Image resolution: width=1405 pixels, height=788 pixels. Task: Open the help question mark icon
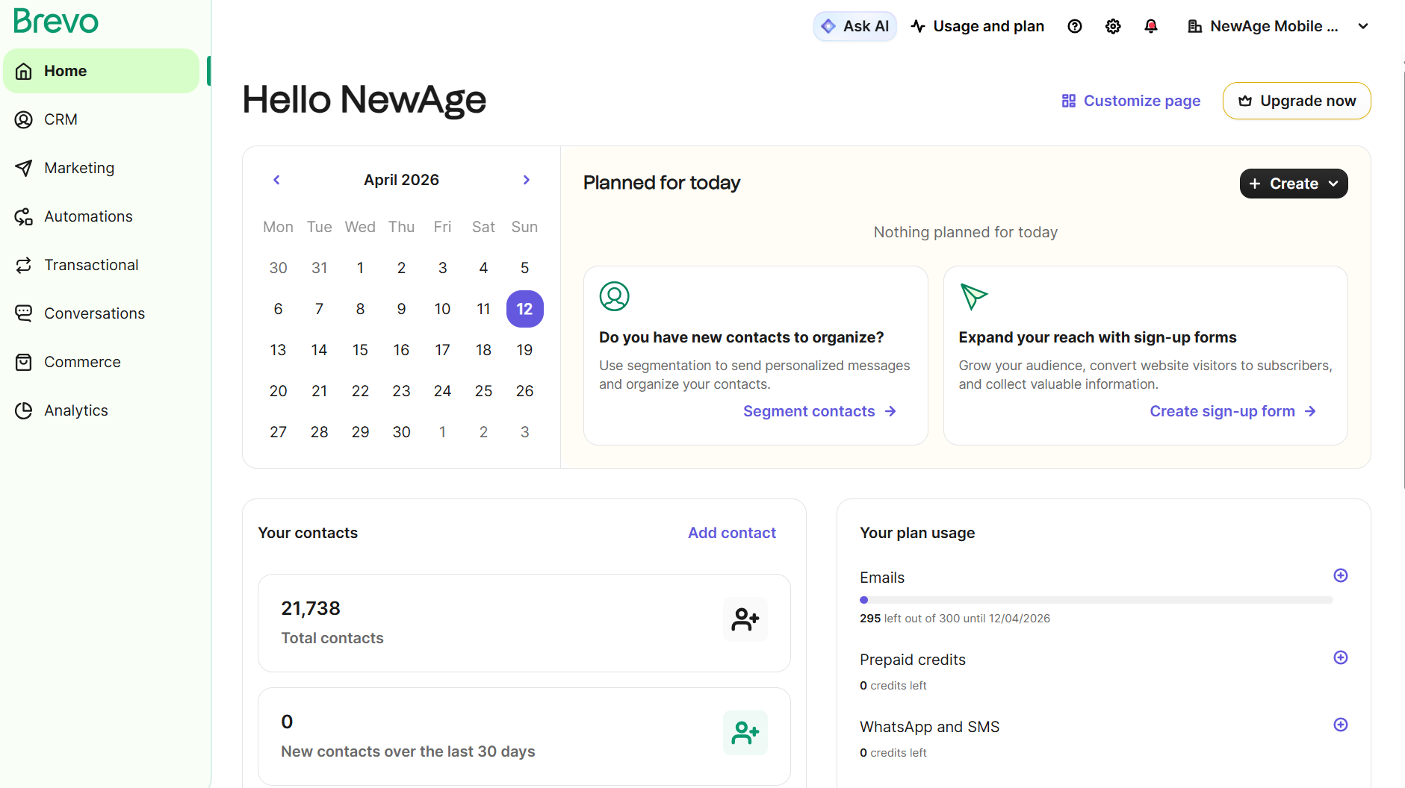(1075, 26)
